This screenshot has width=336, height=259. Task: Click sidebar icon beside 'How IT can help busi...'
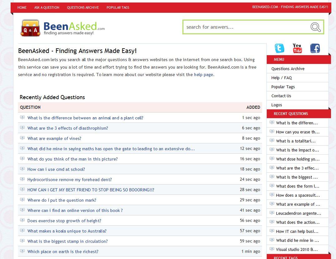pos(272,231)
